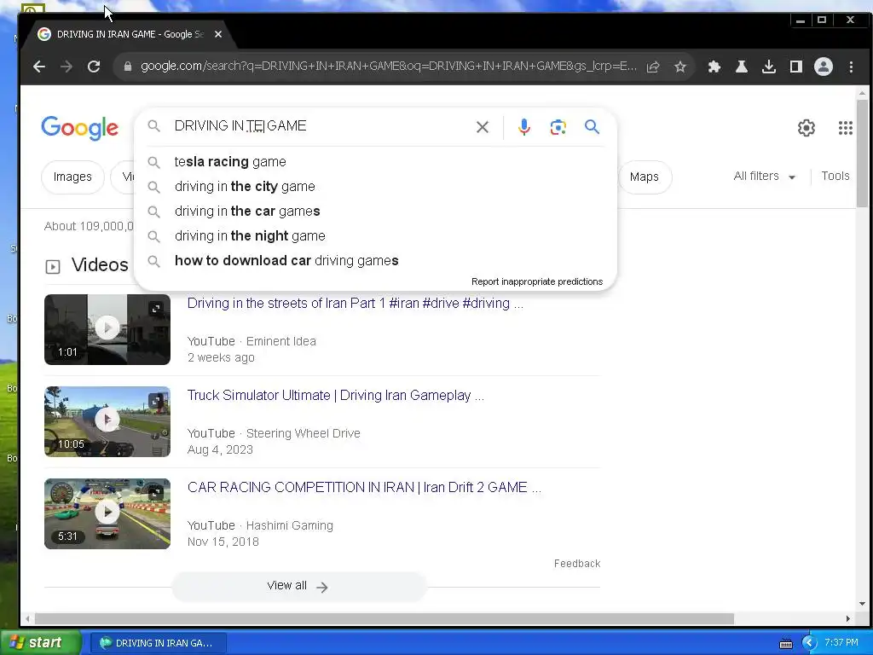Open the Tools option

(x=835, y=176)
